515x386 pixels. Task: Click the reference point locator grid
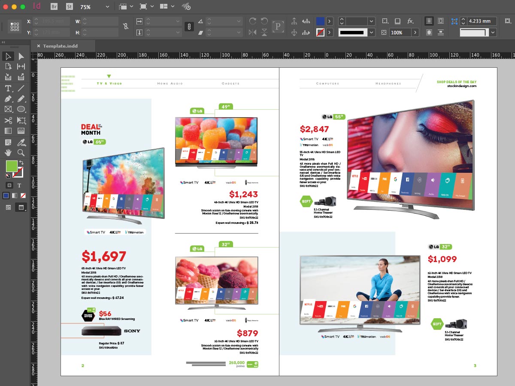pos(15,27)
